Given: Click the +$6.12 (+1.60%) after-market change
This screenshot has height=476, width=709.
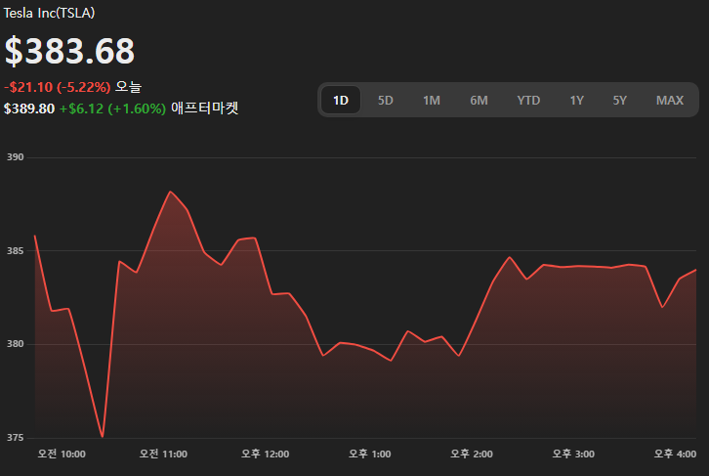Looking at the screenshot, I should 112,108.
